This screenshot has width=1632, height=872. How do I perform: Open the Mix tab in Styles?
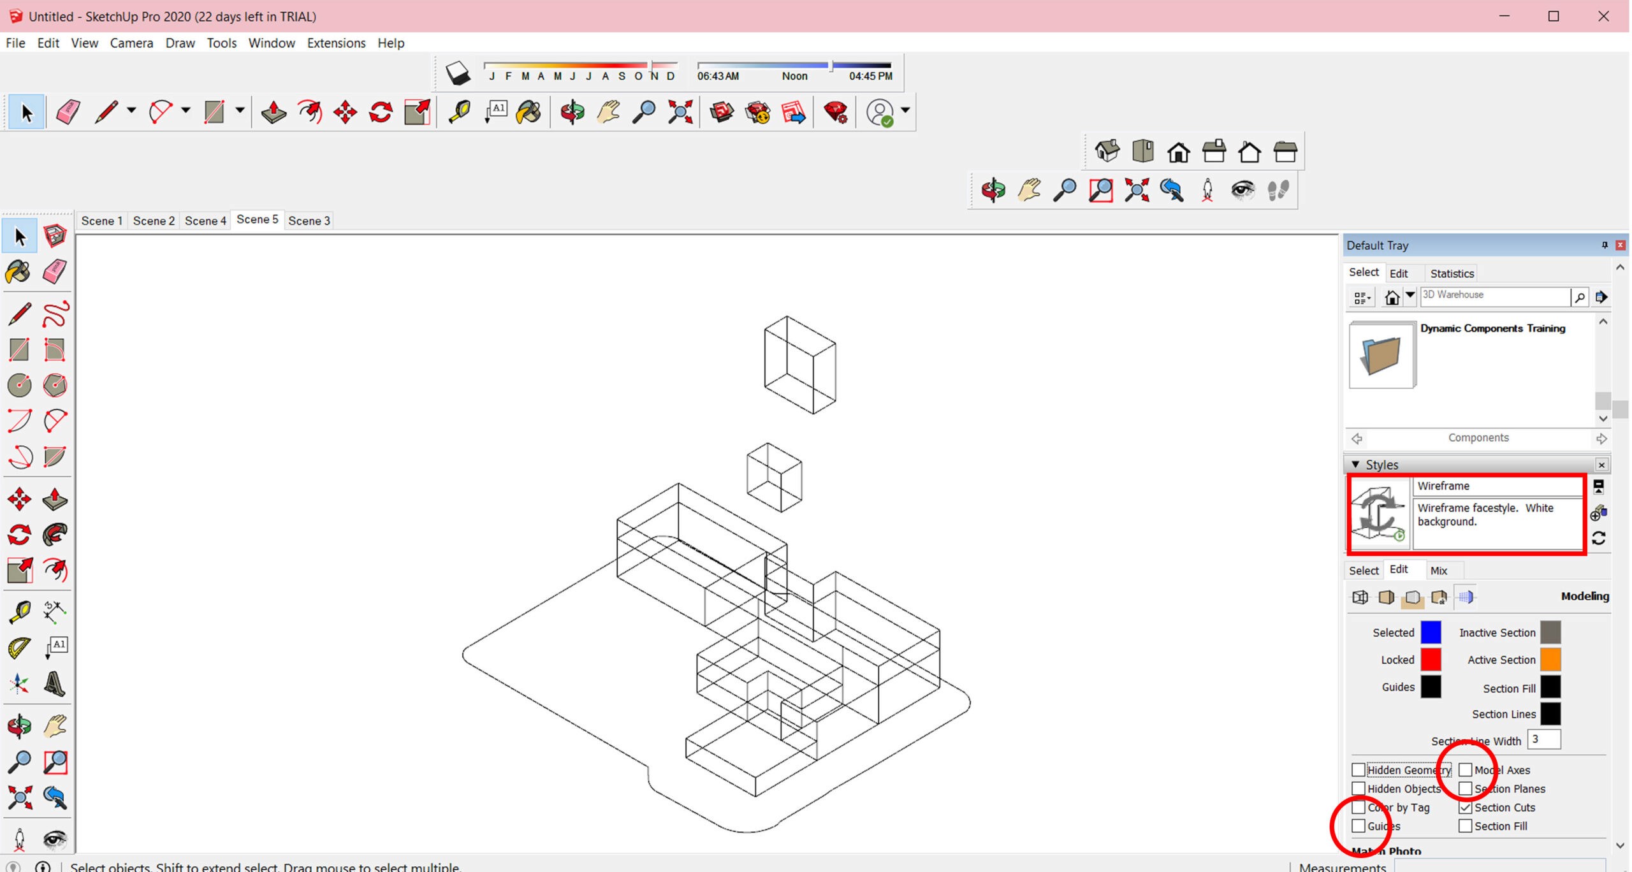(1438, 570)
